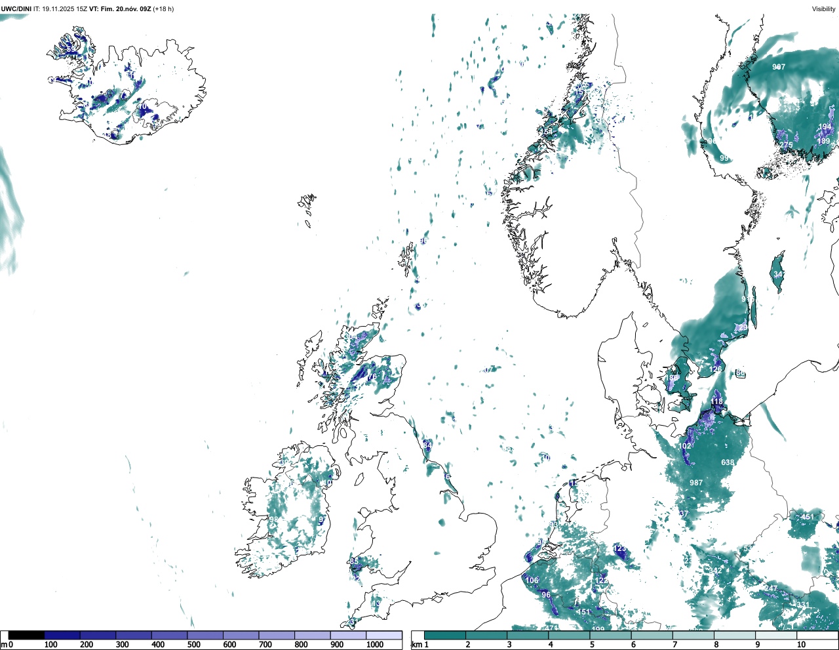Click the '331' visibility value at bottom right
Viewport: 839px width, 650px height.
803,605
